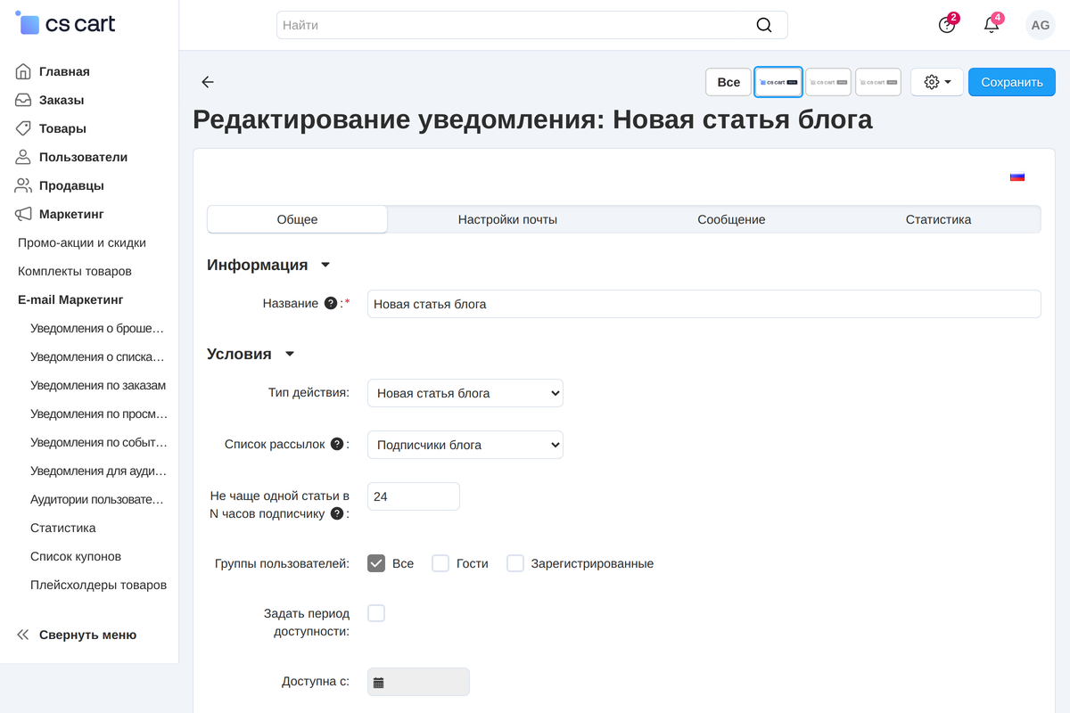Select the third storefront thumbnail

coord(878,82)
